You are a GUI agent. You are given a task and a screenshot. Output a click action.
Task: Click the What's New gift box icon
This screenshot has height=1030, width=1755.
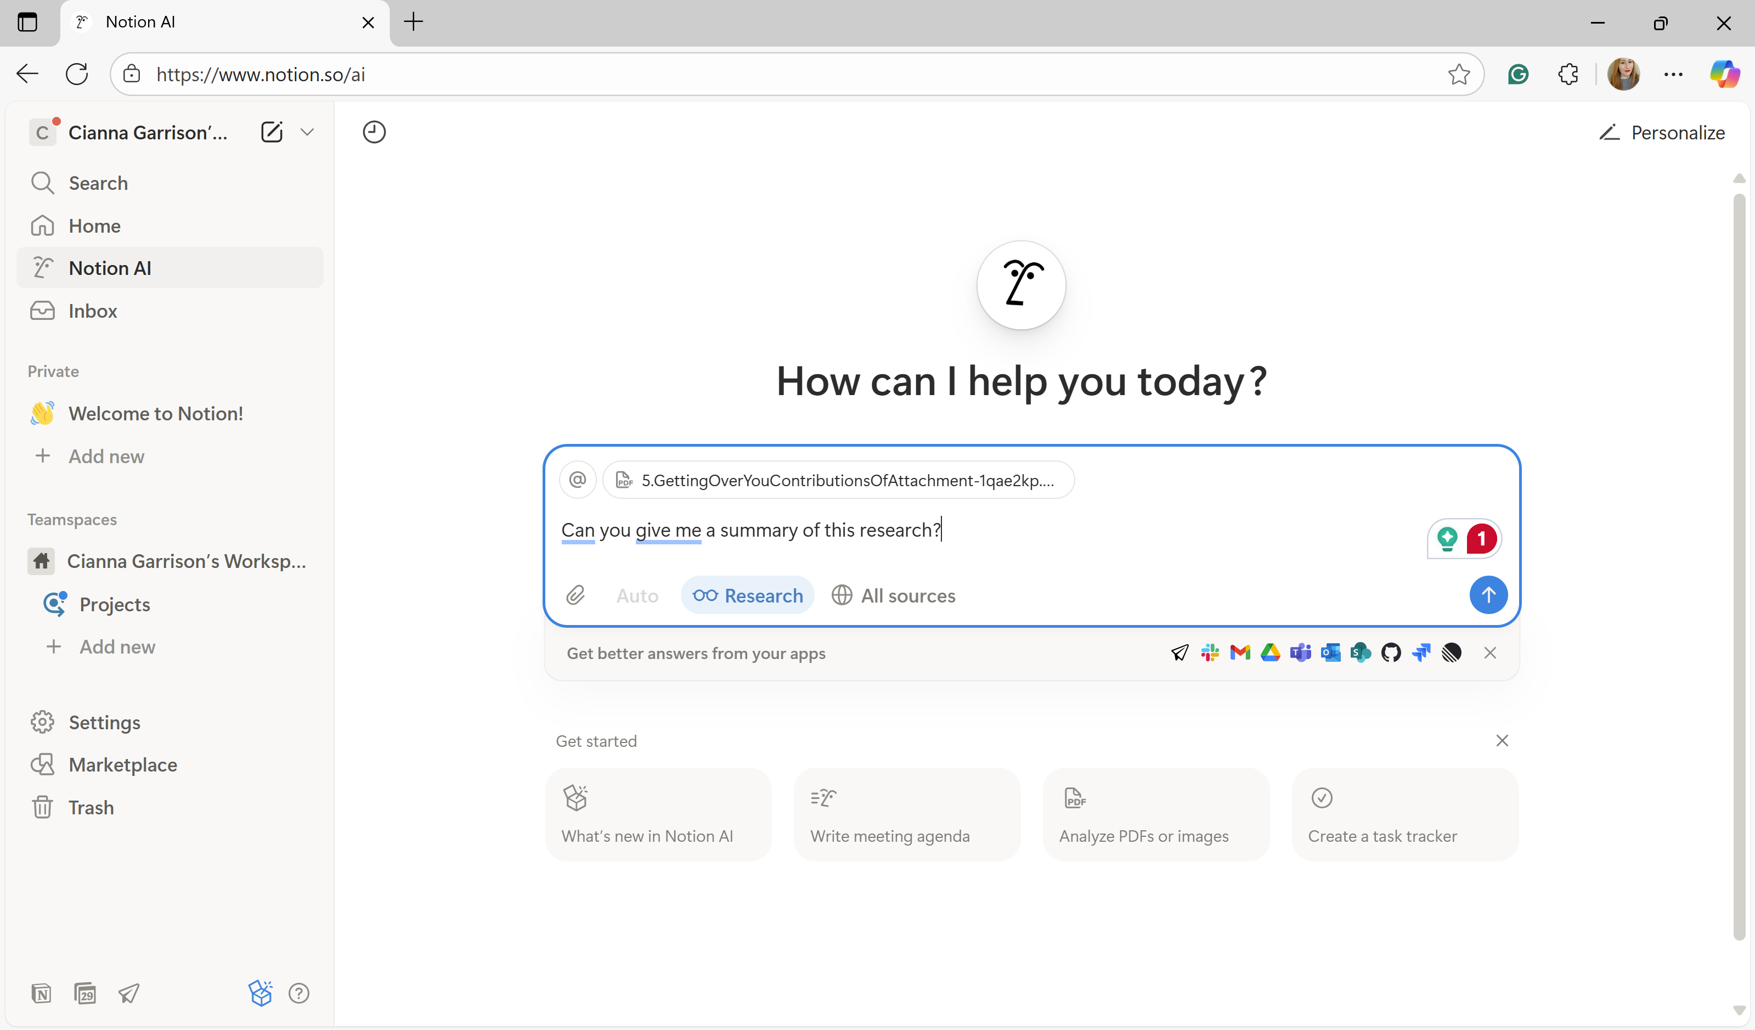[261, 993]
